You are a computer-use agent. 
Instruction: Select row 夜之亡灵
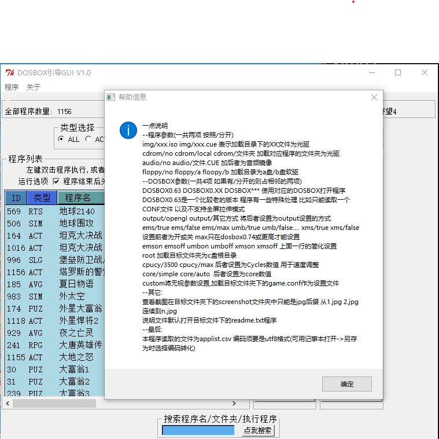(x=54, y=333)
